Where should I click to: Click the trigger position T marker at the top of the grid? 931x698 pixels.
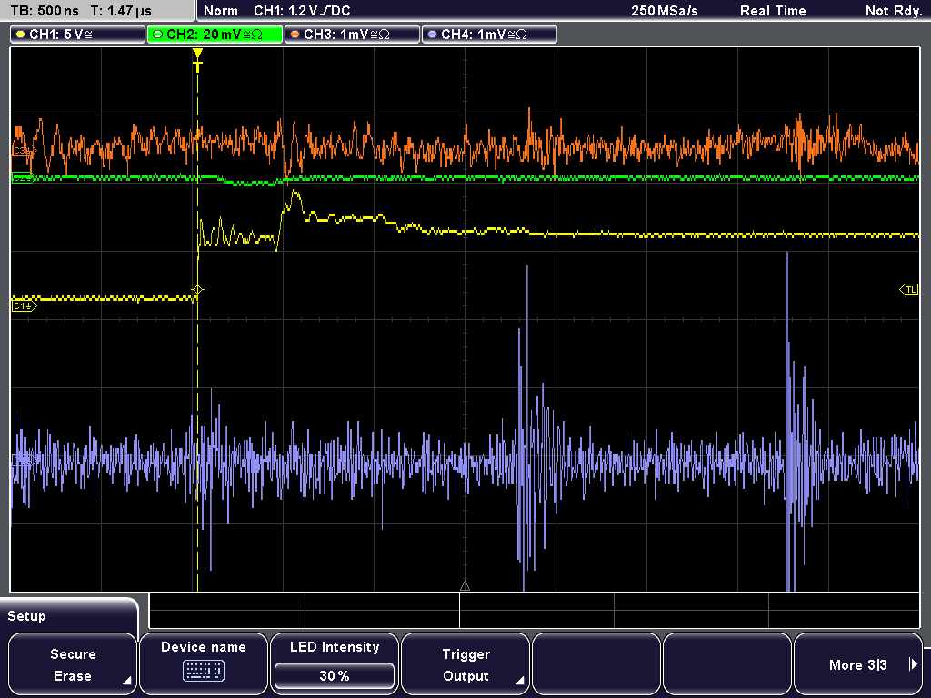(197, 60)
